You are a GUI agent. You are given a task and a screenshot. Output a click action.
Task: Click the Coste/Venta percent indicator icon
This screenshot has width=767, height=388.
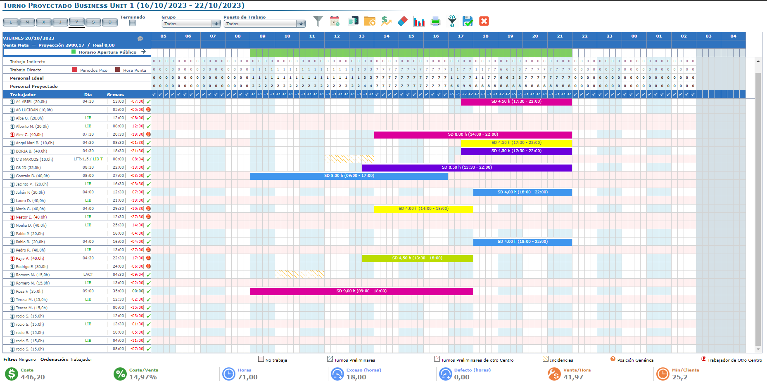point(120,374)
